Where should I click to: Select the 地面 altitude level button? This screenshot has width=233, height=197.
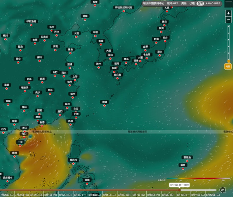(228, 66)
